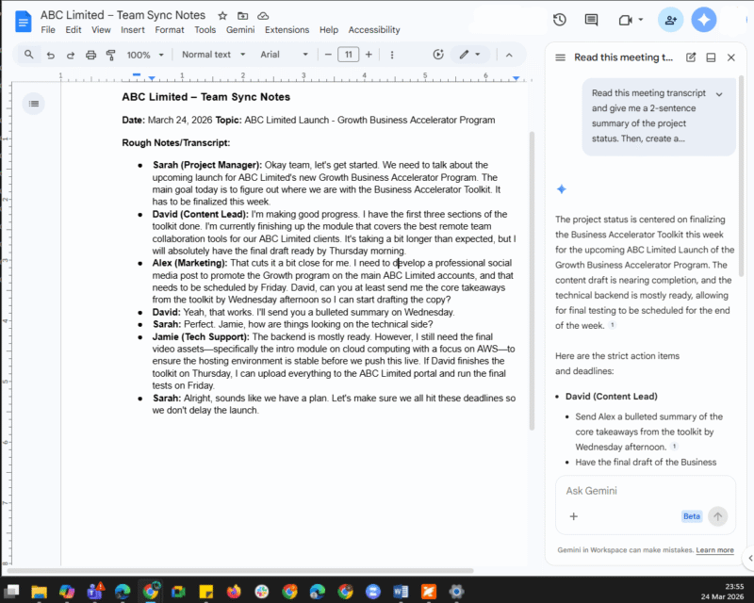Decrease font size with minus button

pyautogui.click(x=328, y=55)
